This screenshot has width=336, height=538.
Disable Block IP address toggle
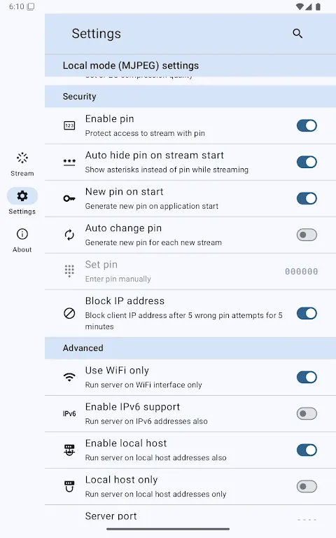[x=307, y=313]
